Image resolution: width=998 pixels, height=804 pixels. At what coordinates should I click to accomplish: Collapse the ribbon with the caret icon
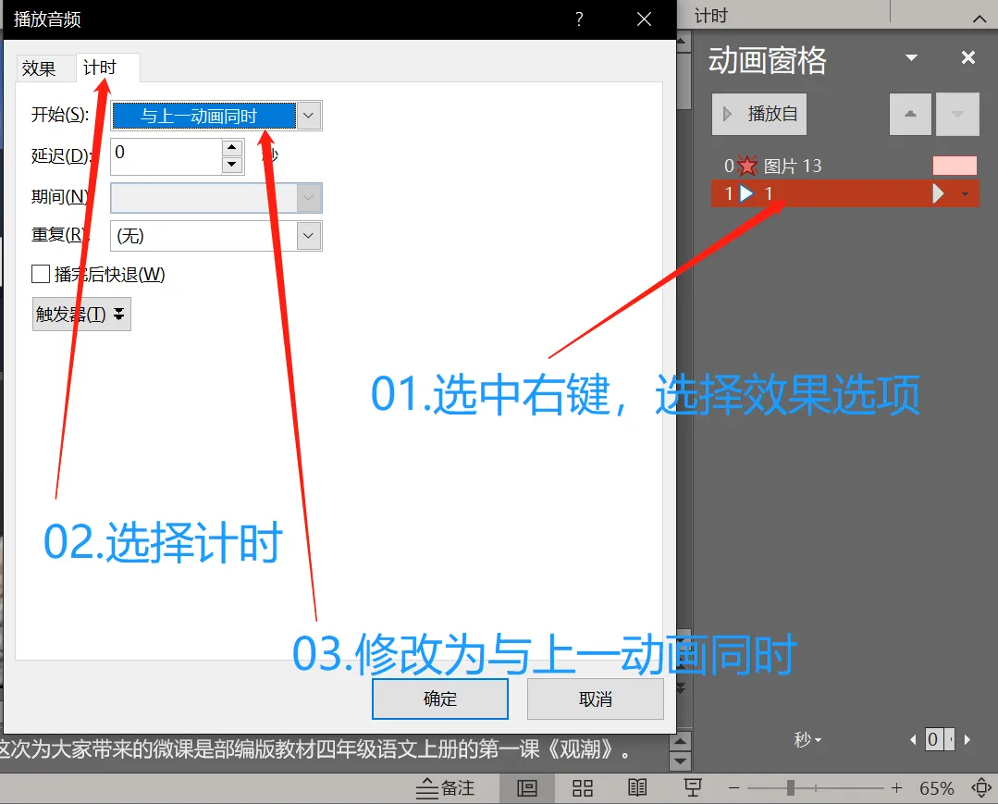[x=980, y=19]
